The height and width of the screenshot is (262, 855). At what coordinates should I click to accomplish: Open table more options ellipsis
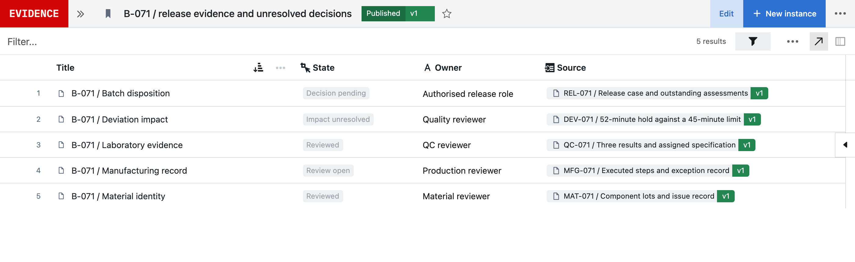click(792, 41)
